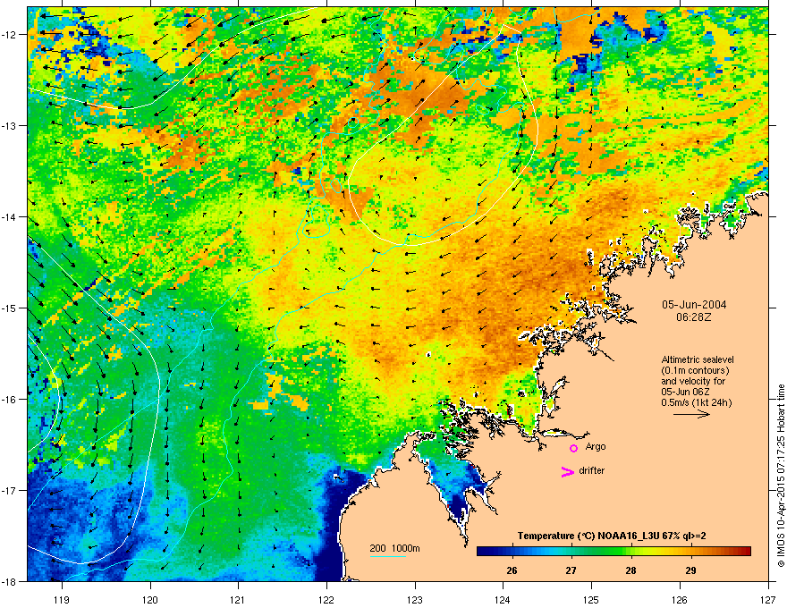
Task: Click the 'drifter' legend label
Action: coord(592,470)
